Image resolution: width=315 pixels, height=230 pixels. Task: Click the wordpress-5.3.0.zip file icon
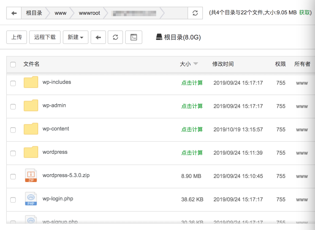[x=31, y=176]
